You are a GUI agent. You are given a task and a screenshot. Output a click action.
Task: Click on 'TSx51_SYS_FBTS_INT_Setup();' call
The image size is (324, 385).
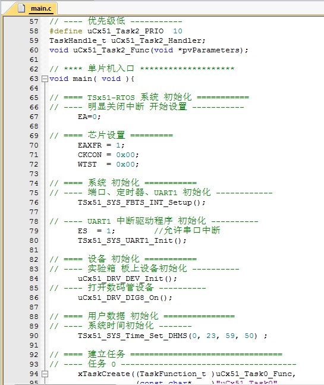[x=141, y=202]
